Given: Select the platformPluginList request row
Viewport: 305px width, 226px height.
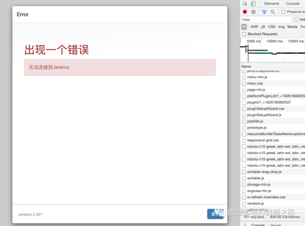Looking at the screenshot, I should [x=273, y=96].
